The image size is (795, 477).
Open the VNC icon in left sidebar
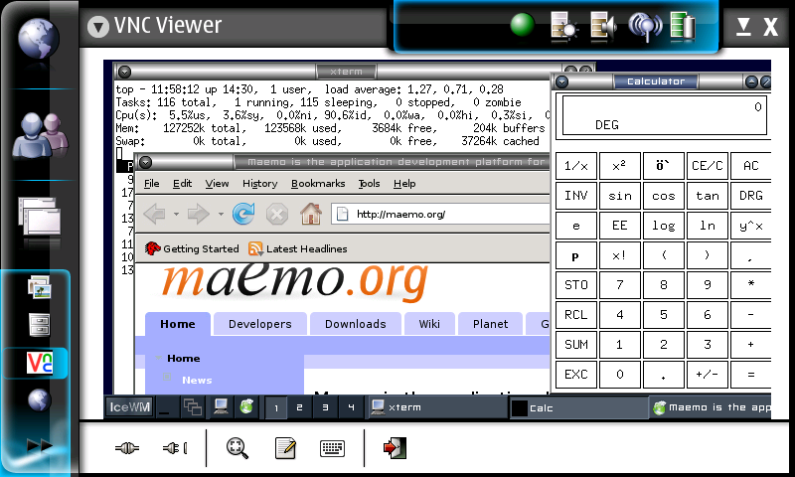[x=39, y=363]
